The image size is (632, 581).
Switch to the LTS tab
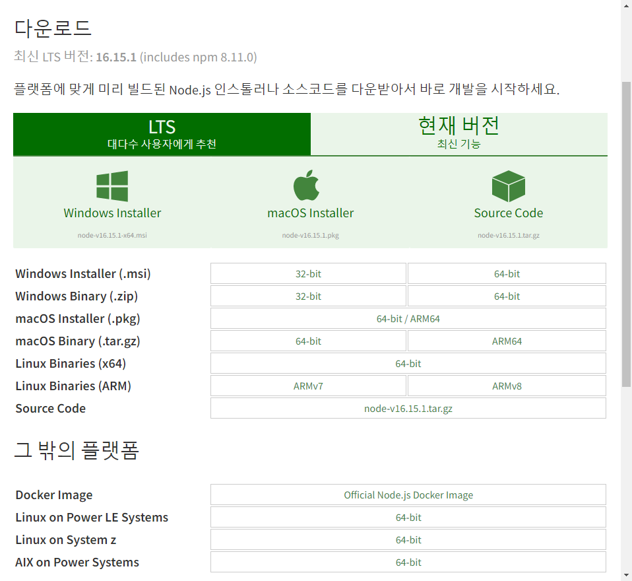click(x=162, y=134)
